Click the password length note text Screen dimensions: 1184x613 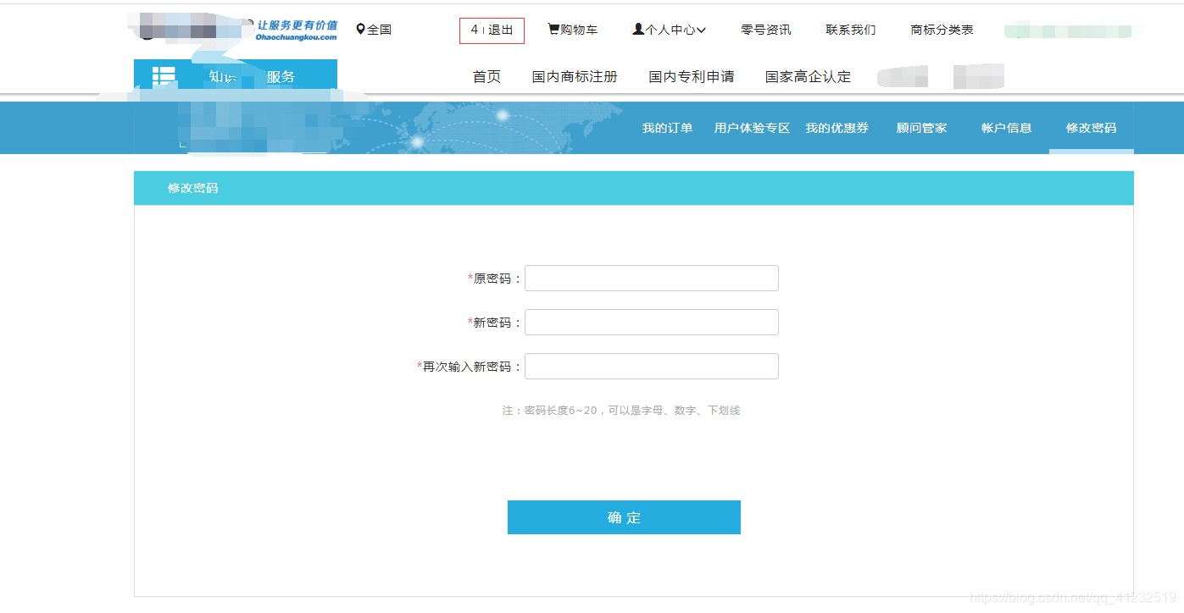pyautogui.click(x=621, y=411)
